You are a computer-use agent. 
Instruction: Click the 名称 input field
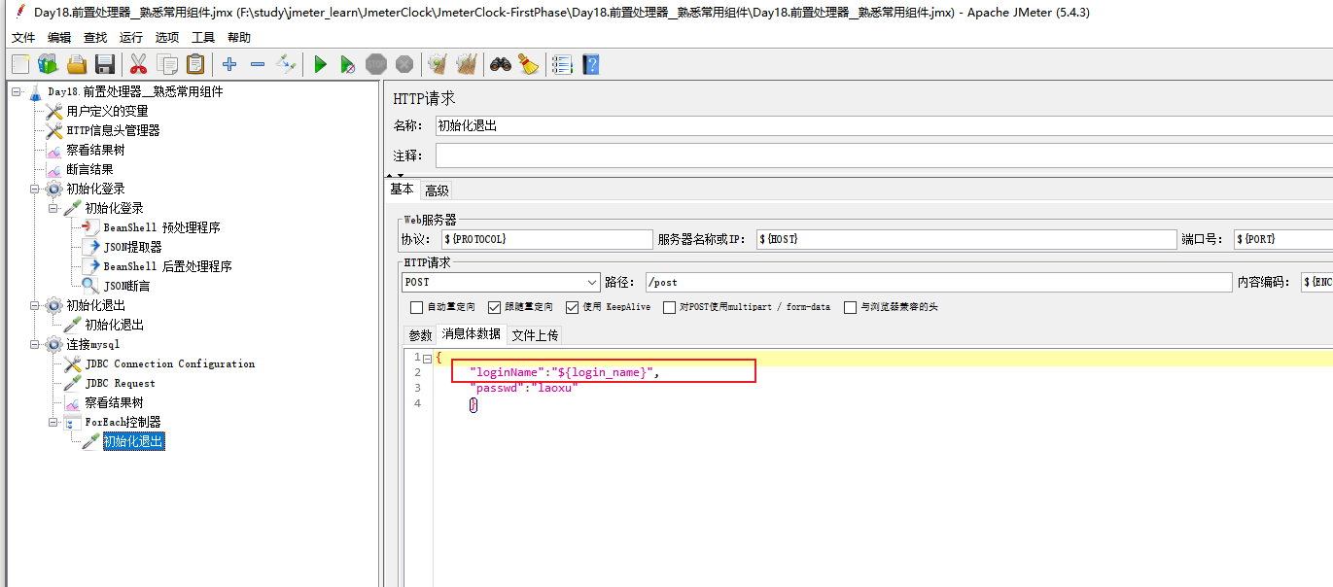coord(884,125)
